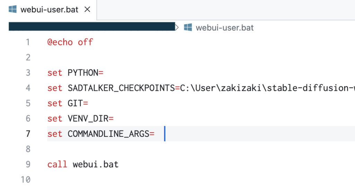Click line number 9 in the gutter
The width and height of the screenshot is (355, 189).
[28, 164]
